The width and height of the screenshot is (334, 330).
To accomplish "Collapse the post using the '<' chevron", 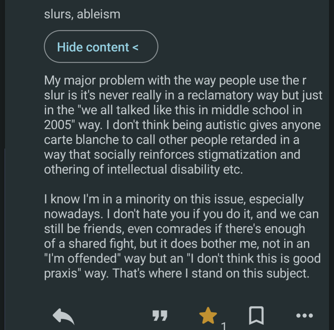I will point(135,47).
